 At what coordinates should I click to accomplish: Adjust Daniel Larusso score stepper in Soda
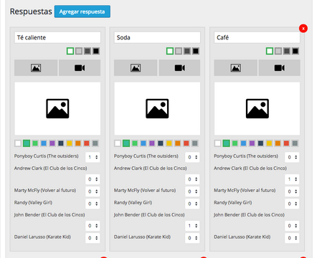(192, 238)
